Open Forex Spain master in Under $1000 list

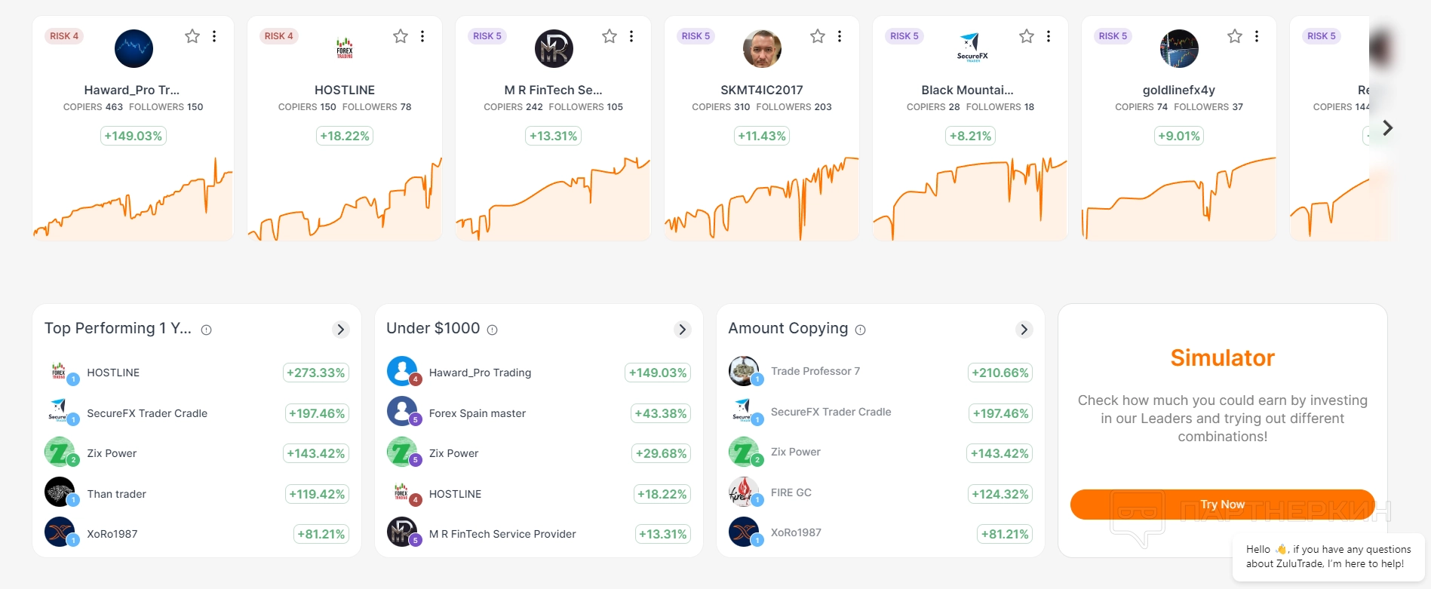click(478, 413)
